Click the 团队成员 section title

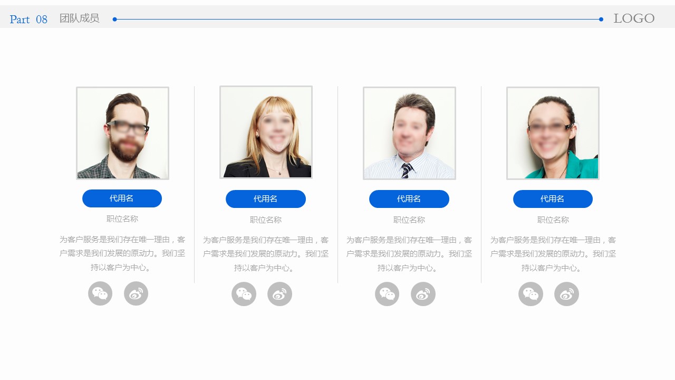click(x=79, y=18)
